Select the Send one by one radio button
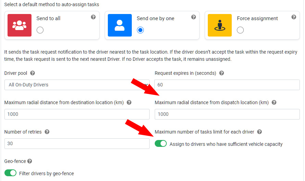This screenshot has height=181, width=305. coord(140,30)
